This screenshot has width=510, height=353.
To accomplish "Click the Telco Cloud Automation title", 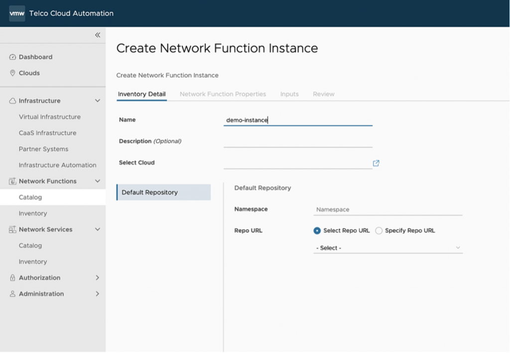I will [x=71, y=13].
